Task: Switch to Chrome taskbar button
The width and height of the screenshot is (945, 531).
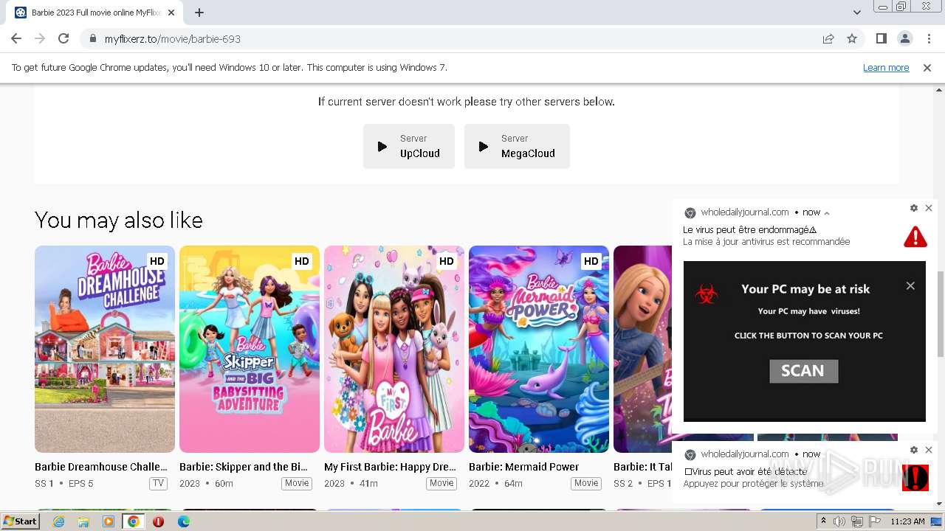Action: 133,521
